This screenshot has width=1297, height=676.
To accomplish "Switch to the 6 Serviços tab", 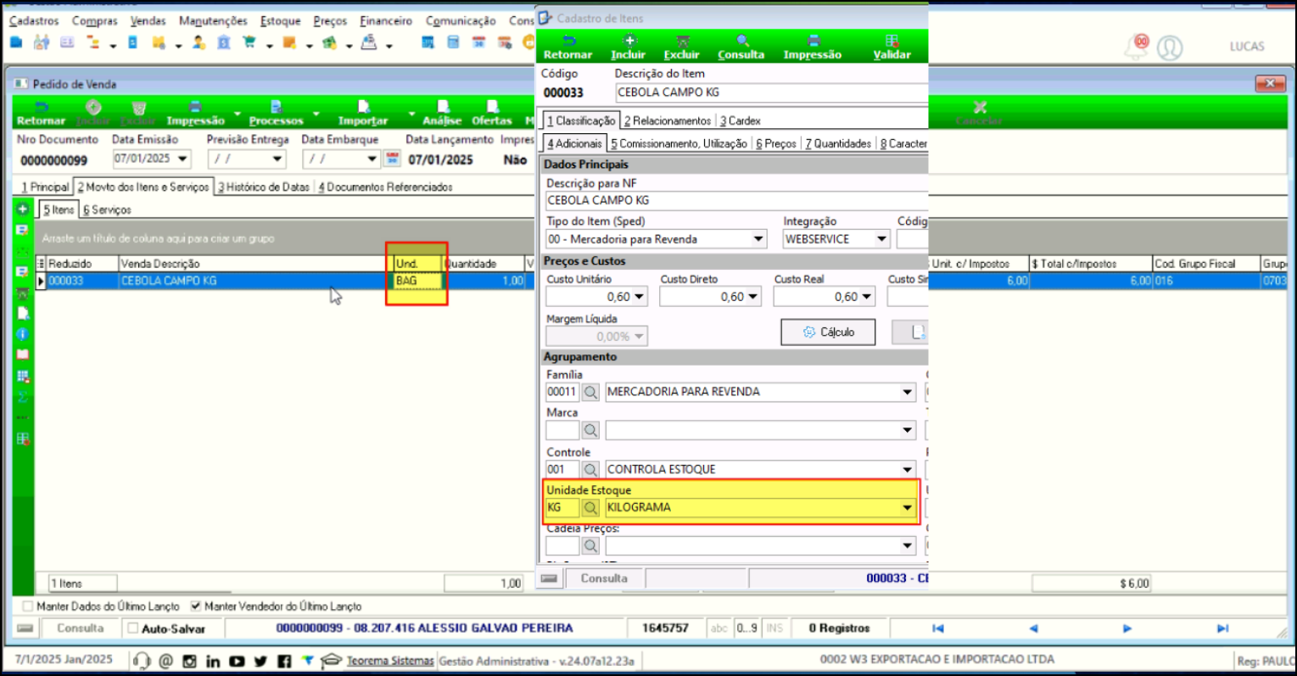I will coord(107,210).
